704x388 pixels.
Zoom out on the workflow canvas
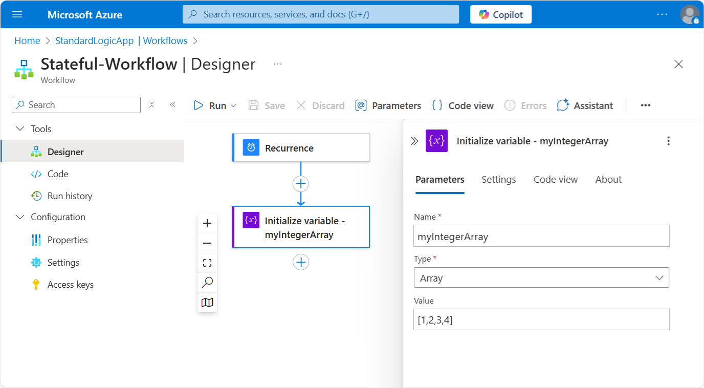click(x=207, y=243)
